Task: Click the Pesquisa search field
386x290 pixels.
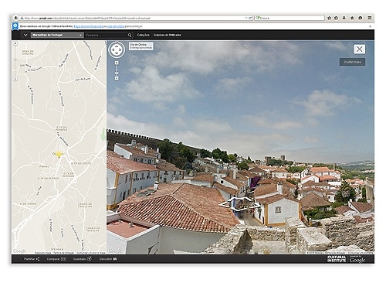Action: coord(106,35)
